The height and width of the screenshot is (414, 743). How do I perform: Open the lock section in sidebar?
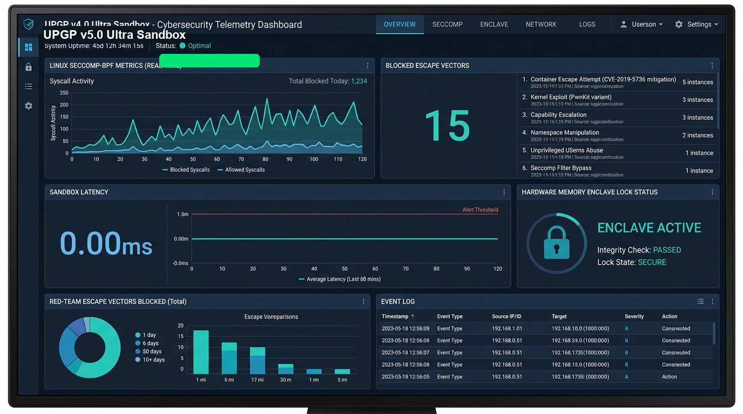coord(29,67)
